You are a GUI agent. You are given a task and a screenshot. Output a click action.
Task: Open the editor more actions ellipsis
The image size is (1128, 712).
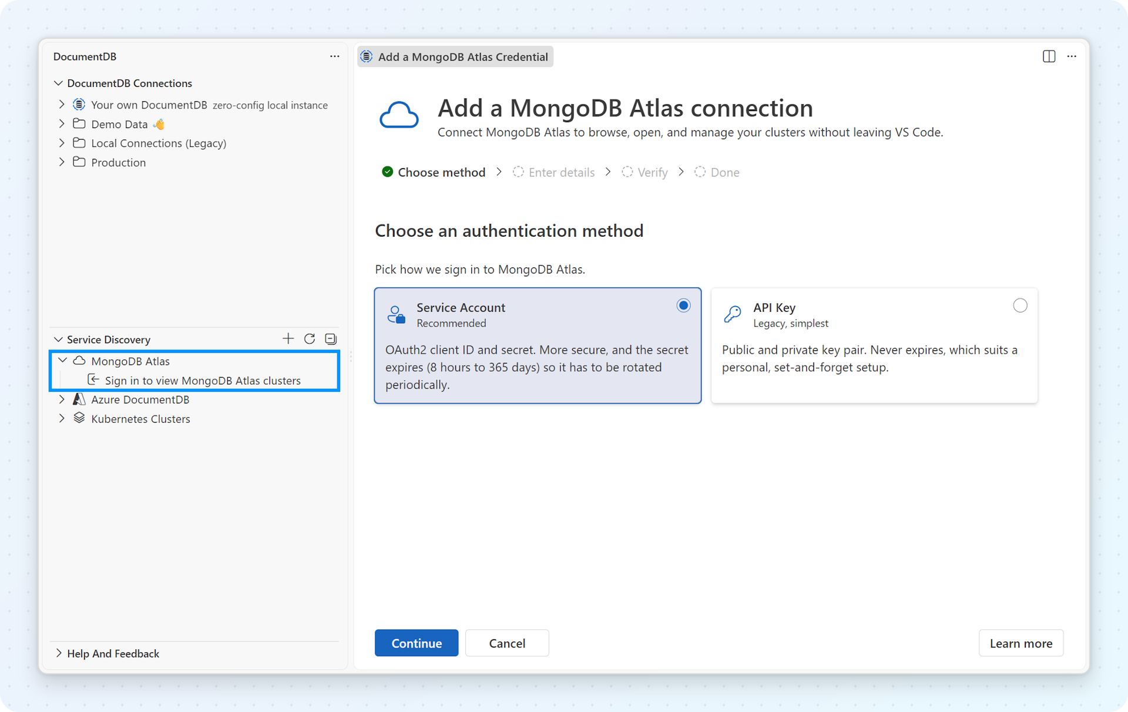[1072, 56]
